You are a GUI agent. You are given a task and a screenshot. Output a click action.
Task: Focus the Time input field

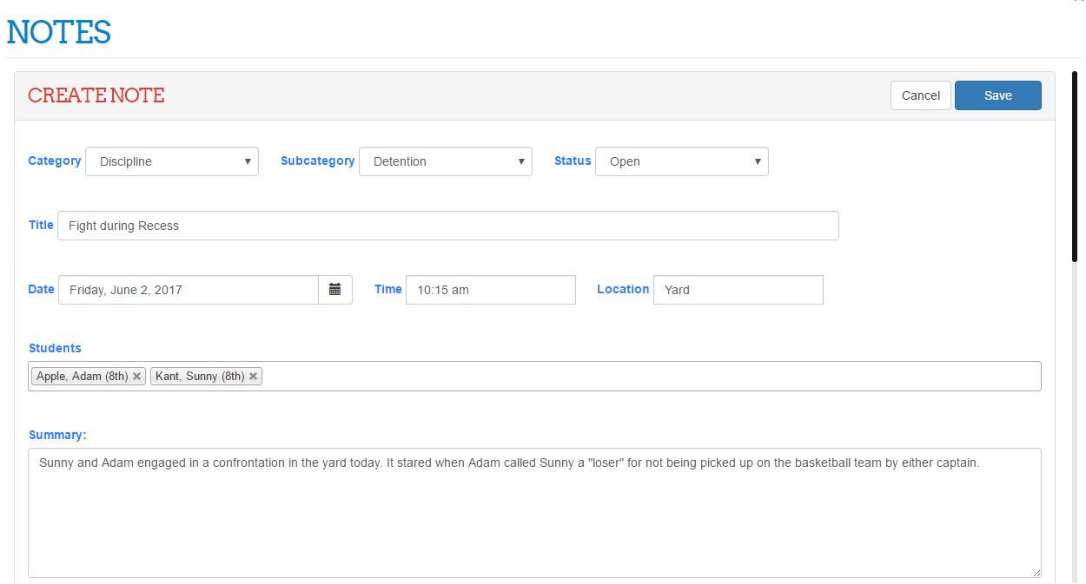490,290
